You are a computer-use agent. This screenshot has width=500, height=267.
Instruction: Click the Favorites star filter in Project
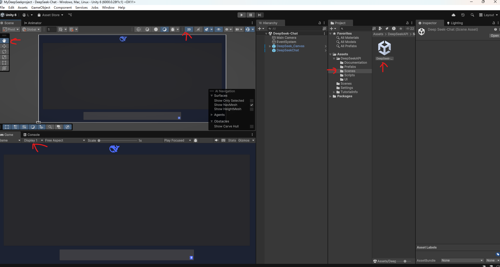[x=401, y=29]
